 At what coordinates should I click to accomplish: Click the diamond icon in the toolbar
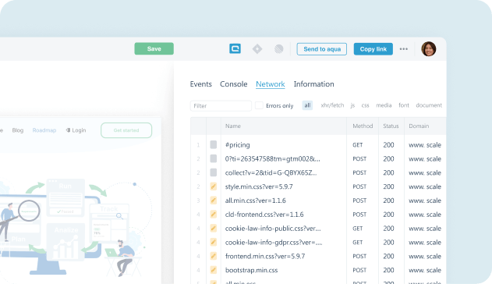tap(257, 49)
